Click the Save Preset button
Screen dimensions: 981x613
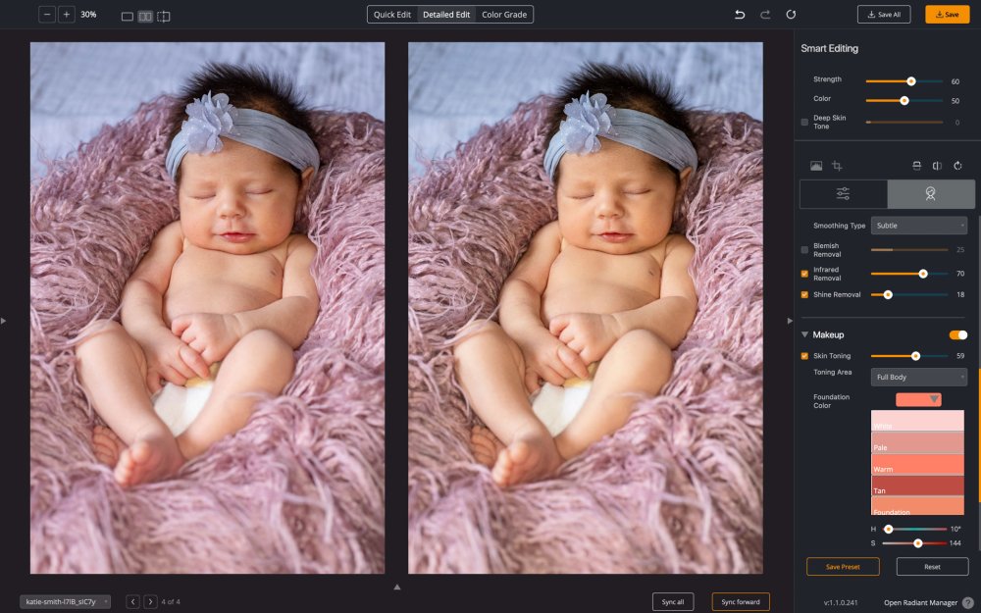pos(843,567)
